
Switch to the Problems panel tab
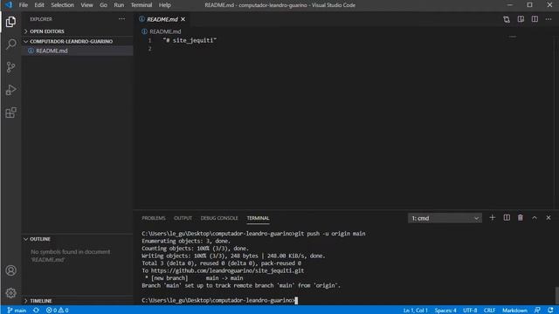point(154,218)
